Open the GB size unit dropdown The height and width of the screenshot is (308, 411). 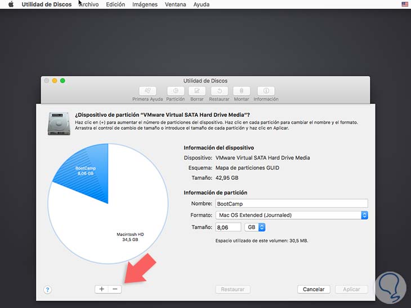255,227
